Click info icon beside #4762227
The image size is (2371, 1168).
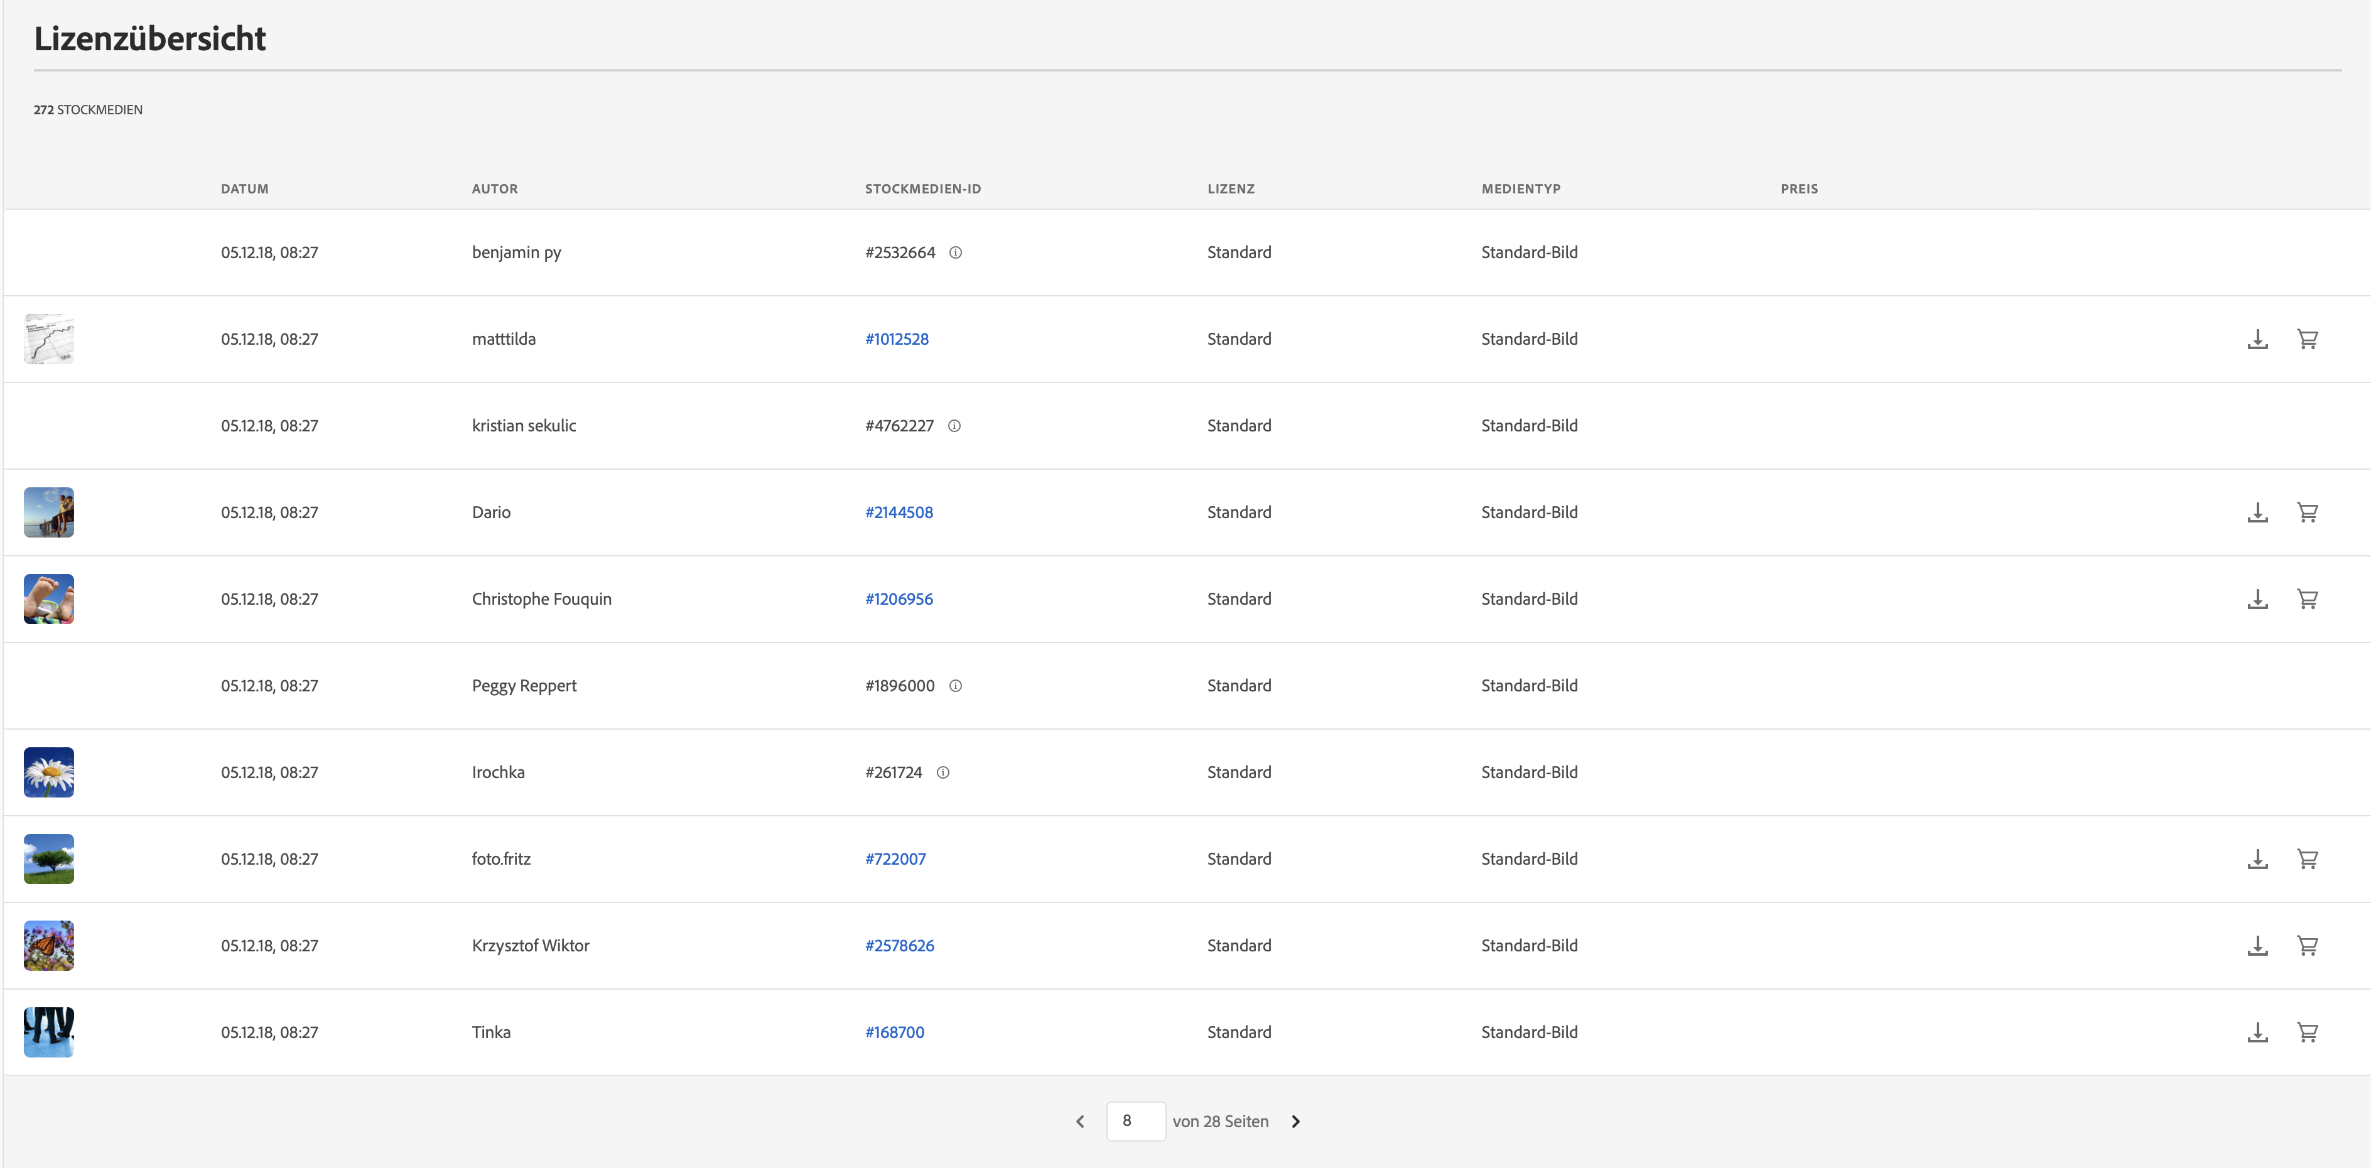click(x=954, y=425)
